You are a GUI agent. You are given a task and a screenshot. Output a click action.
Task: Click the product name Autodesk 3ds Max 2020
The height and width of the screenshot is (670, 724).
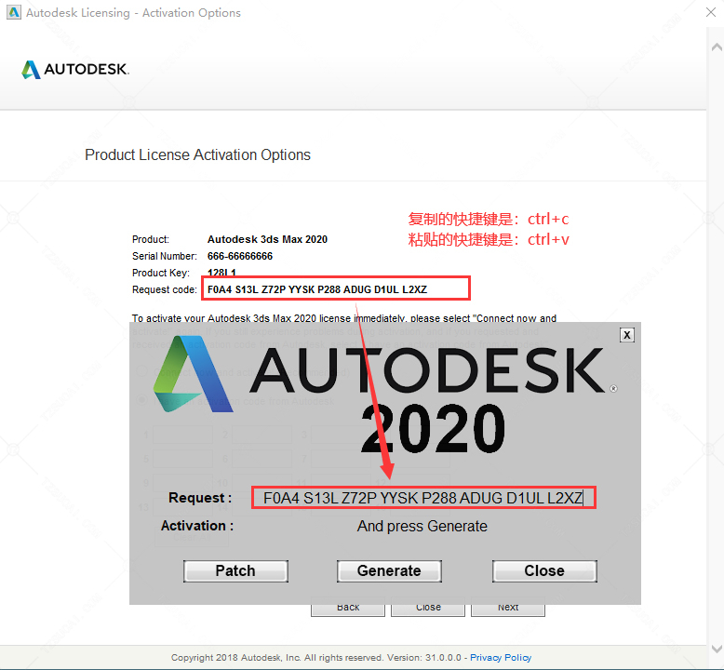[267, 239]
